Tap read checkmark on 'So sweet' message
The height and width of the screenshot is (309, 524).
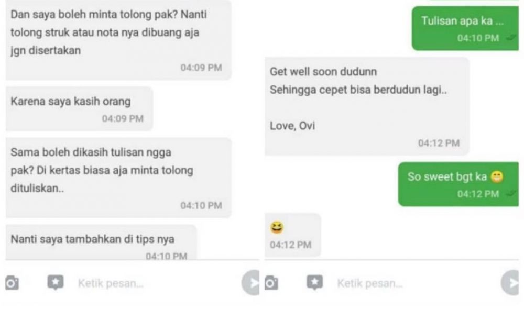511,193
